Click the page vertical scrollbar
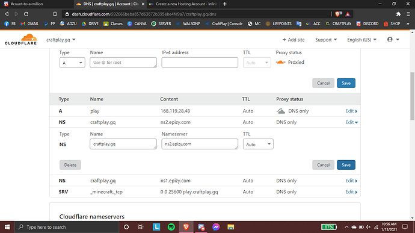 (x=413, y=96)
